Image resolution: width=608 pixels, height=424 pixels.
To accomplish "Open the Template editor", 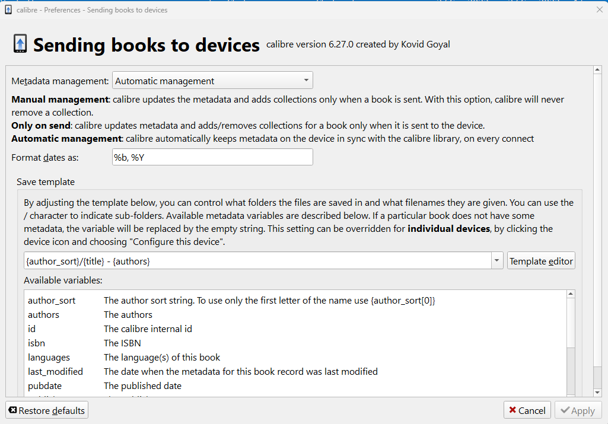I will [x=541, y=260].
